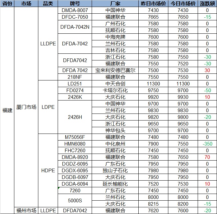Click the 9930 today price cell
Screen dimensions: 217x214
(x=183, y=97)
